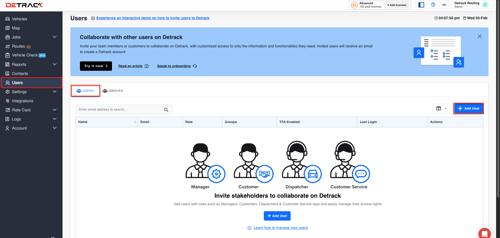Open Map from the sidebar
Viewport: 500px width, 238px height.
click(x=16, y=28)
